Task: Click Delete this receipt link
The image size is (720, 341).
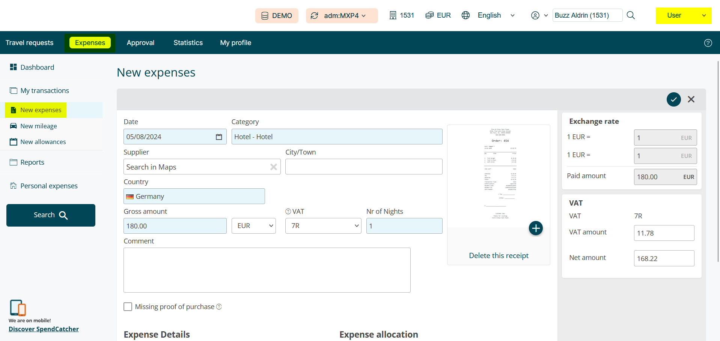Action: coord(499,255)
